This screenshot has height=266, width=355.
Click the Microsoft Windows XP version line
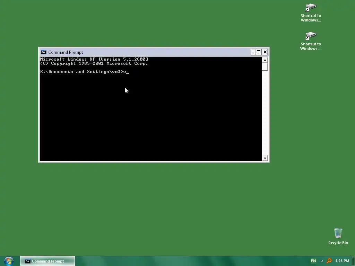[94, 59]
